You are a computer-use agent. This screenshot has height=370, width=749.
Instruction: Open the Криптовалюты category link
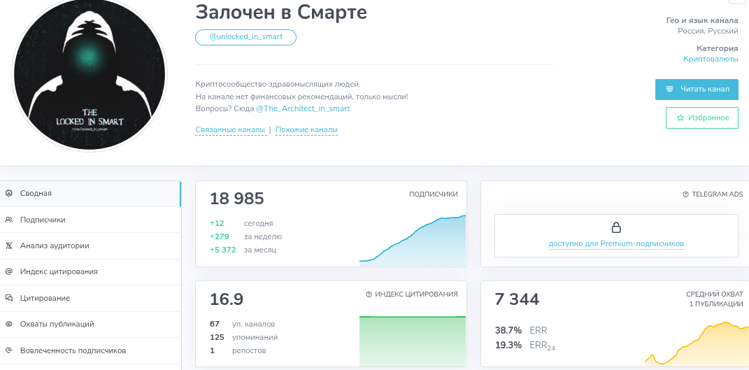(x=710, y=59)
